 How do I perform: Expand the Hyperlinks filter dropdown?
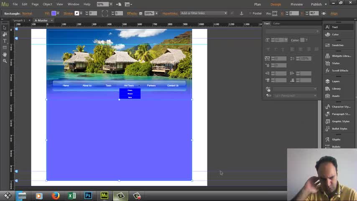click(x=226, y=13)
